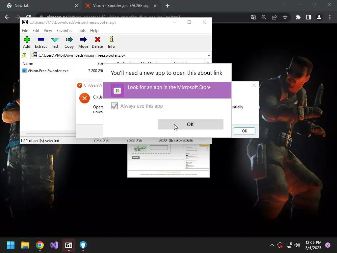Click OK in the 7-Zip error dialog

point(245,131)
